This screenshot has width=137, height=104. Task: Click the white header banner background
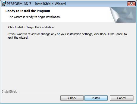click(x=82, y=14)
